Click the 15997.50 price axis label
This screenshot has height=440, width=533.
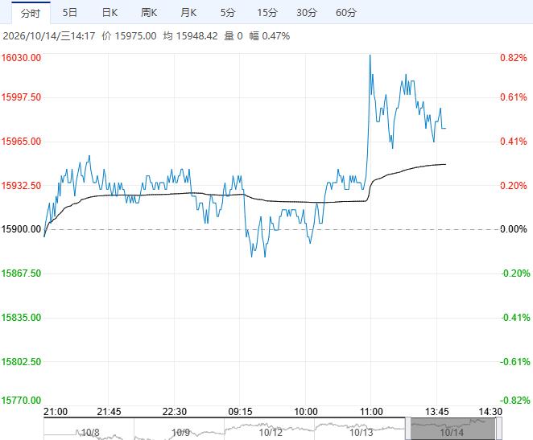tap(21, 97)
